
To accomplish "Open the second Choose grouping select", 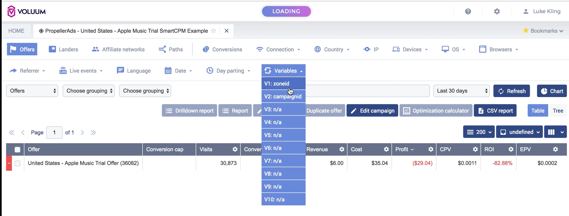I will (145, 91).
